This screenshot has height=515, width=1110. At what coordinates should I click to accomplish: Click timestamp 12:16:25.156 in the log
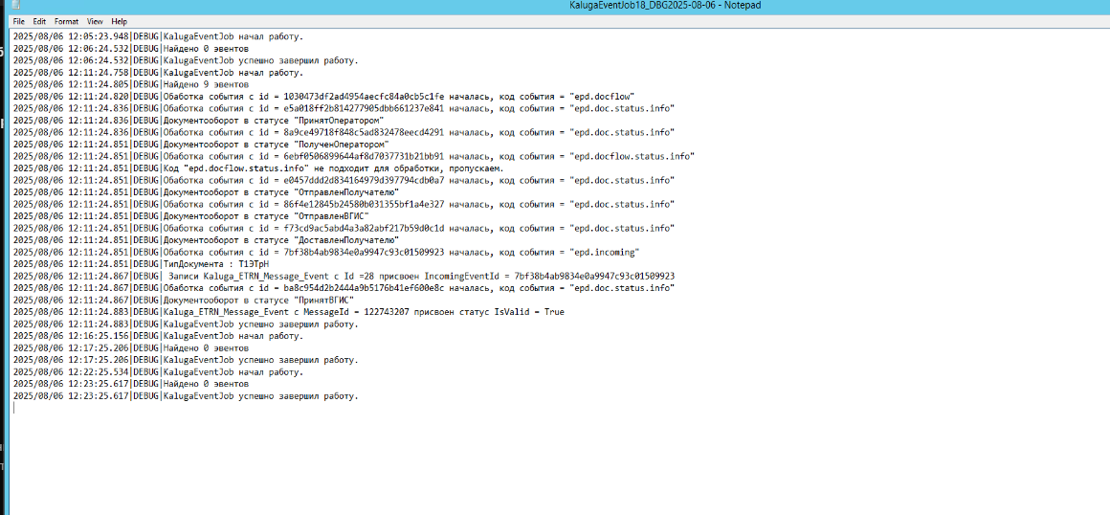(100, 336)
